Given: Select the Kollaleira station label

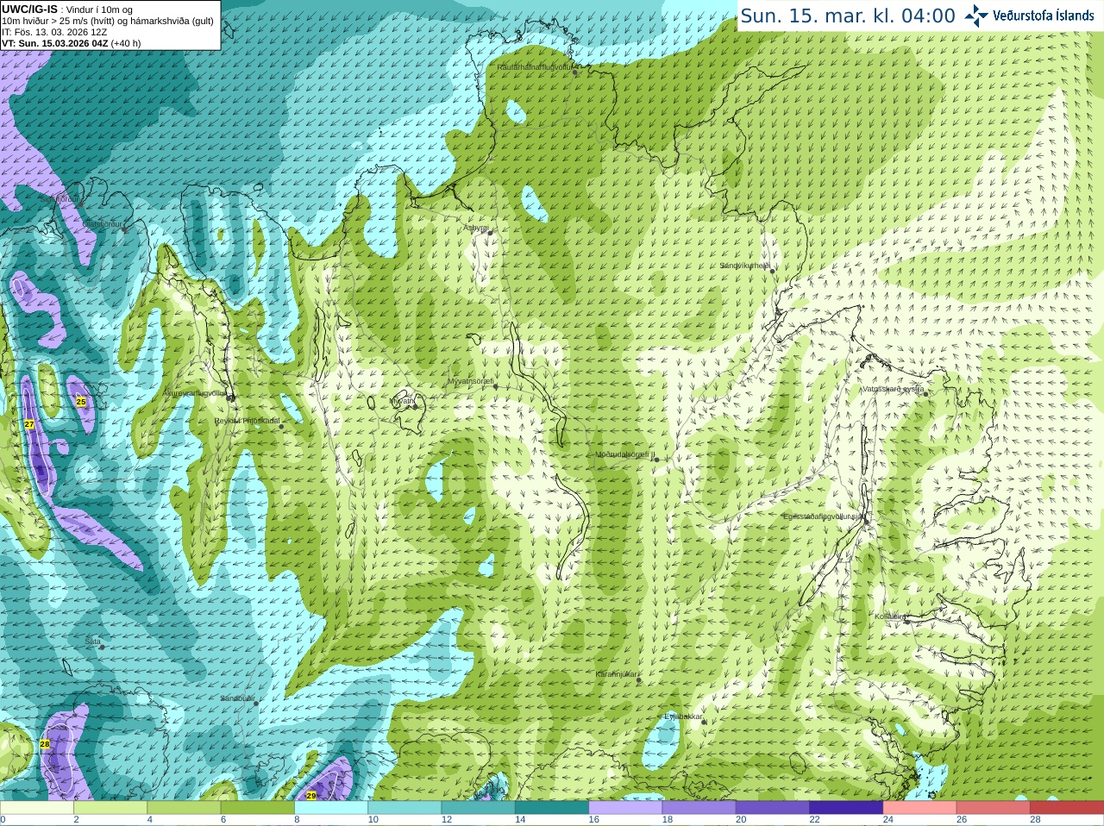Looking at the screenshot, I should click(x=890, y=616).
